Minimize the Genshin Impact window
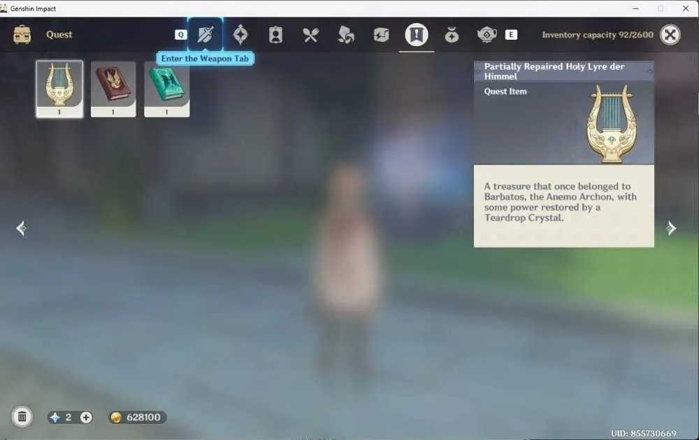 click(x=635, y=8)
